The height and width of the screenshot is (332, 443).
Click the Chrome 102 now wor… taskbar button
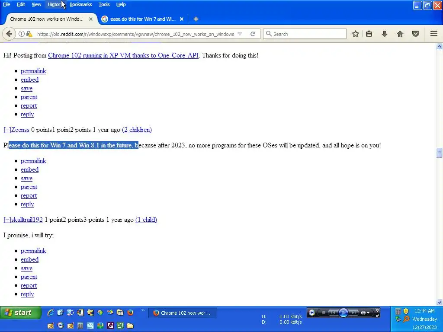tap(183, 313)
